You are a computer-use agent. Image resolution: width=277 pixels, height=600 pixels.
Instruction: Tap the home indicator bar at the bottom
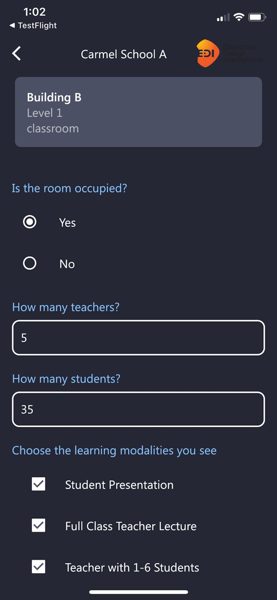point(138,592)
